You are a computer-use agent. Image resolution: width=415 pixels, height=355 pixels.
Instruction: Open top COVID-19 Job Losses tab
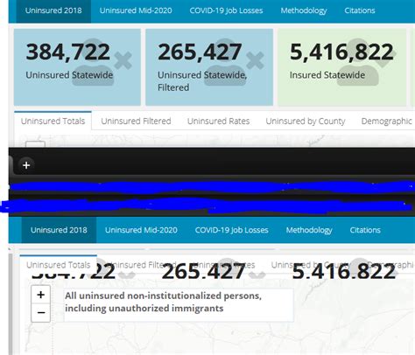(x=226, y=10)
